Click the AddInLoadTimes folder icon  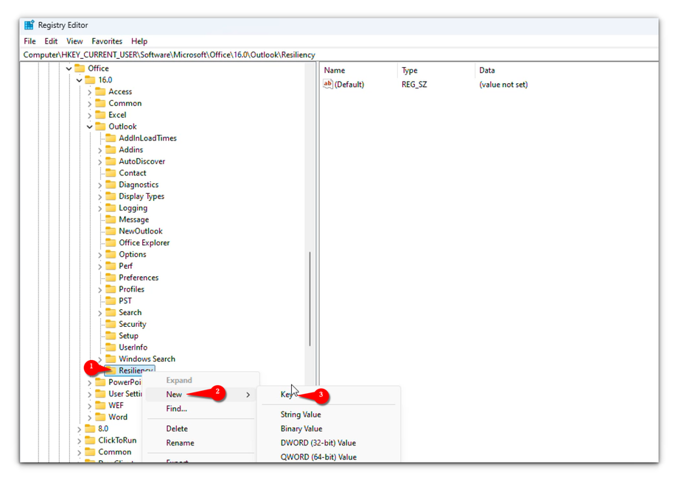(x=111, y=138)
